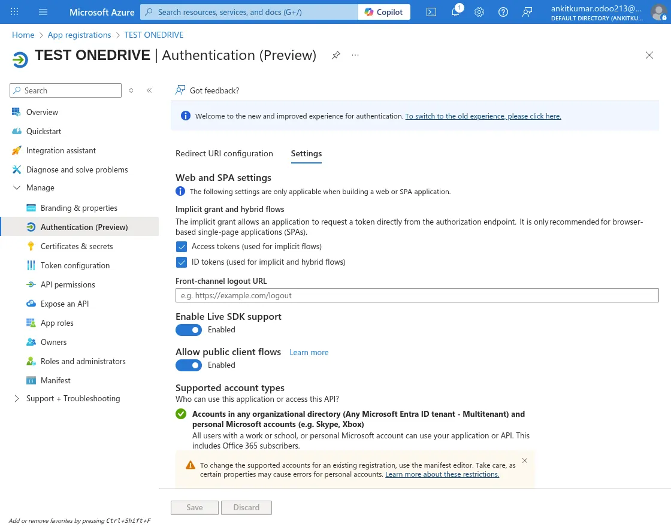
Task: Disable the Enable Live SDK support toggle
Action: 189,330
